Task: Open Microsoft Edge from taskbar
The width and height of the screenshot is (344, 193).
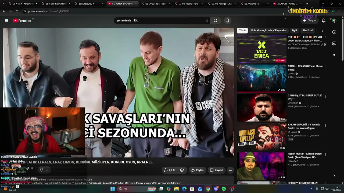Action: pos(184,189)
